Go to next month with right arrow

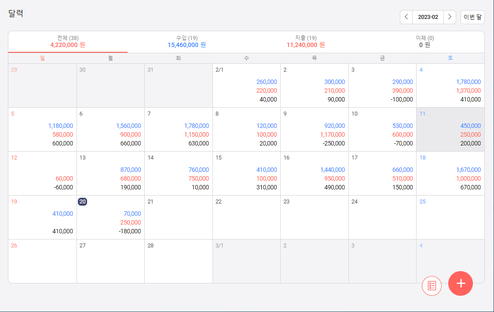point(450,17)
